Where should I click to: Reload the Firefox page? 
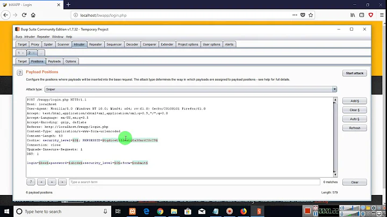point(24,15)
